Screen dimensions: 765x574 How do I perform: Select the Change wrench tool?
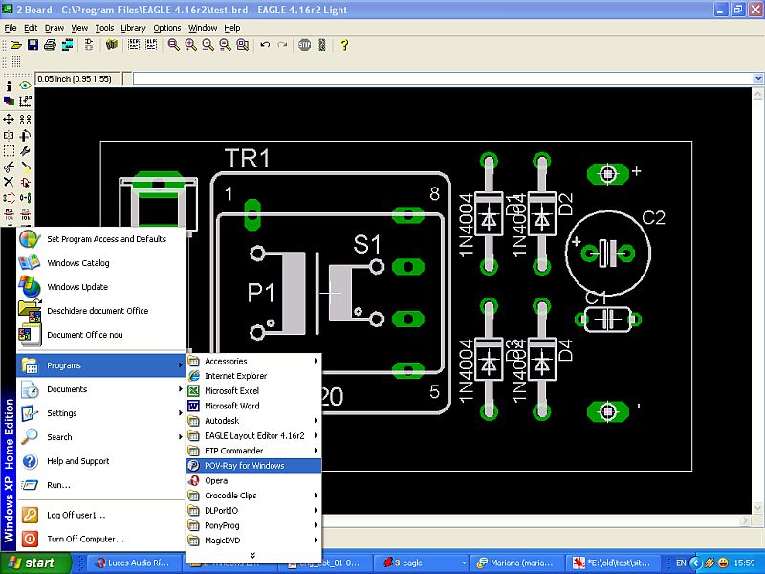pos(25,151)
